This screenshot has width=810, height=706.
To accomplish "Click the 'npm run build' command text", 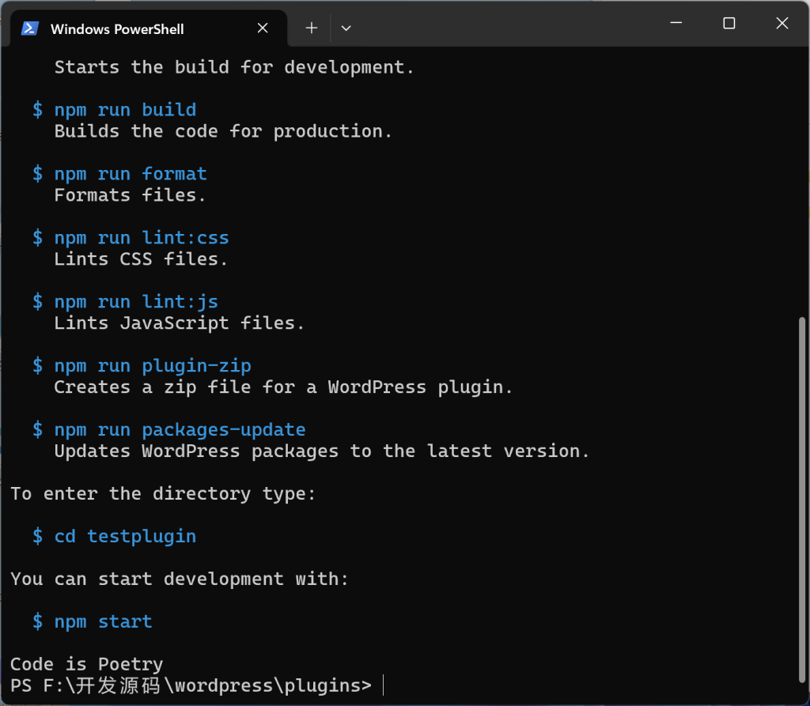I will [126, 110].
